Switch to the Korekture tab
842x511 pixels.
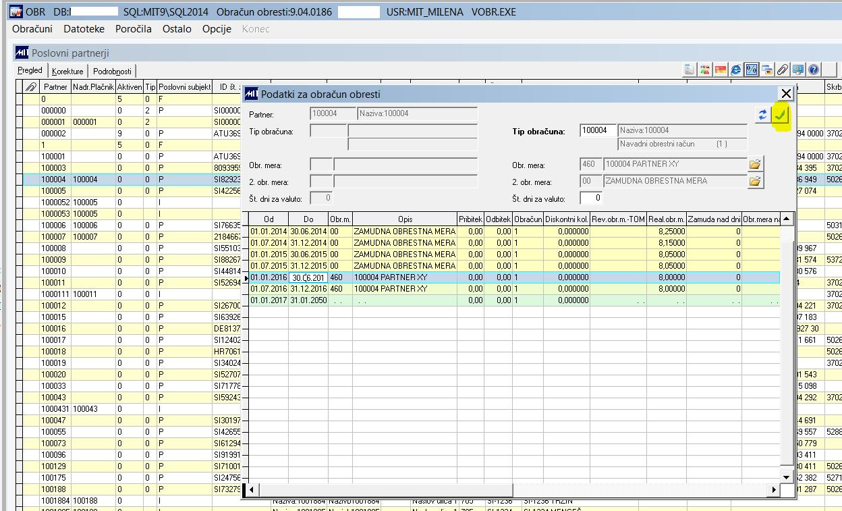coord(67,71)
